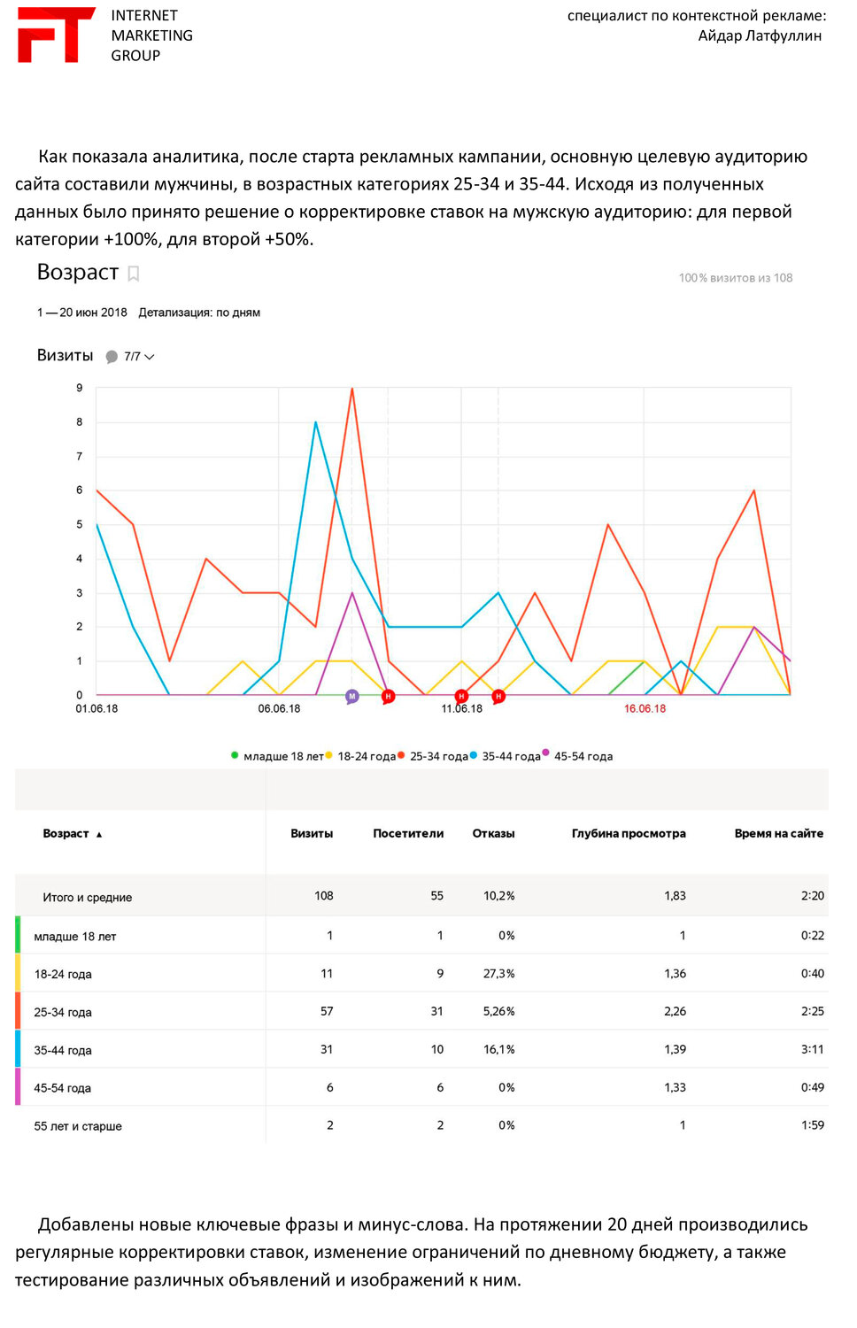Click the 1 — 20 июн 2018 date range

[82, 313]
